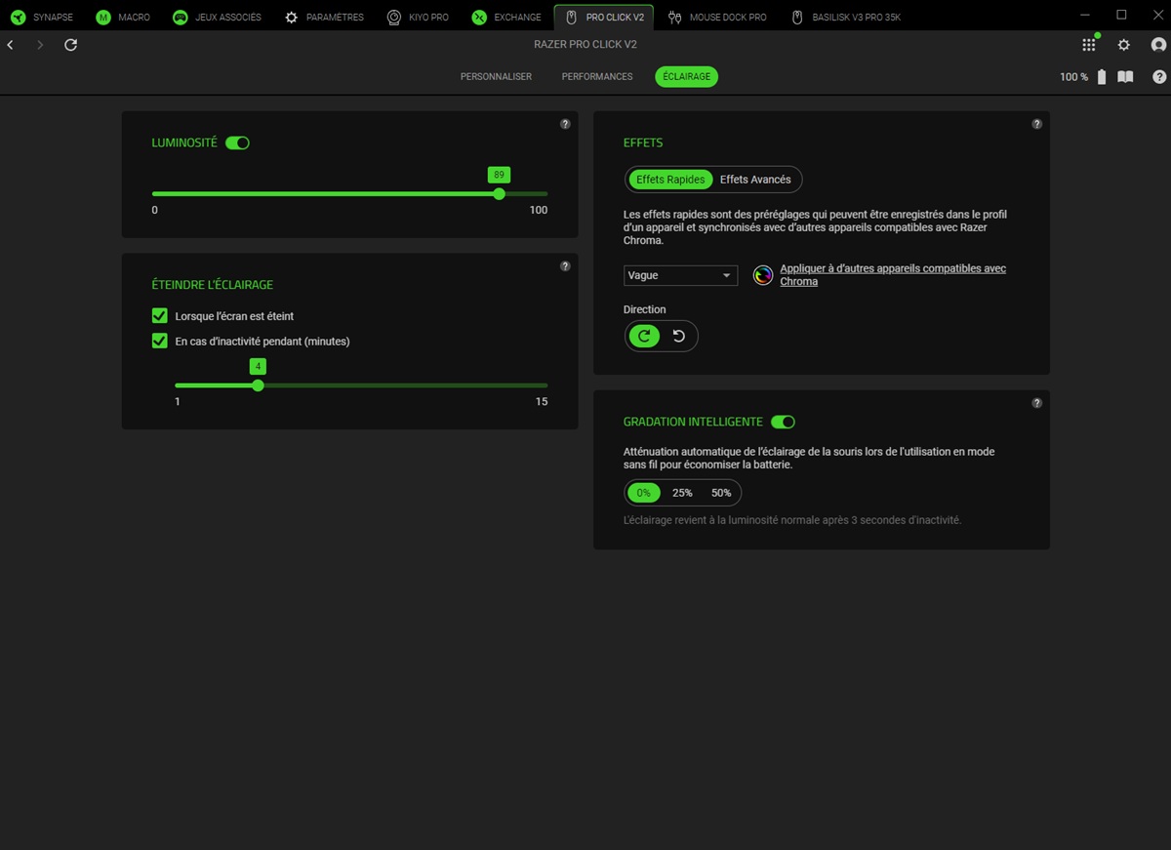Viewport: 1171px width, 850px height.
Task: Open the Macro tab
Action: (123, 18)
